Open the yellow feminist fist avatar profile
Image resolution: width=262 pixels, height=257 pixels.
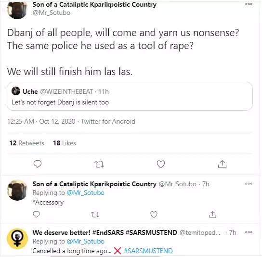pos(17,239)
